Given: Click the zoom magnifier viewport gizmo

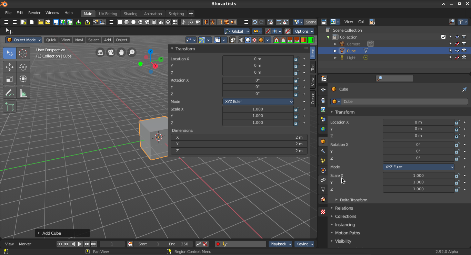Looking at the screenshot, I should (132, 52).
